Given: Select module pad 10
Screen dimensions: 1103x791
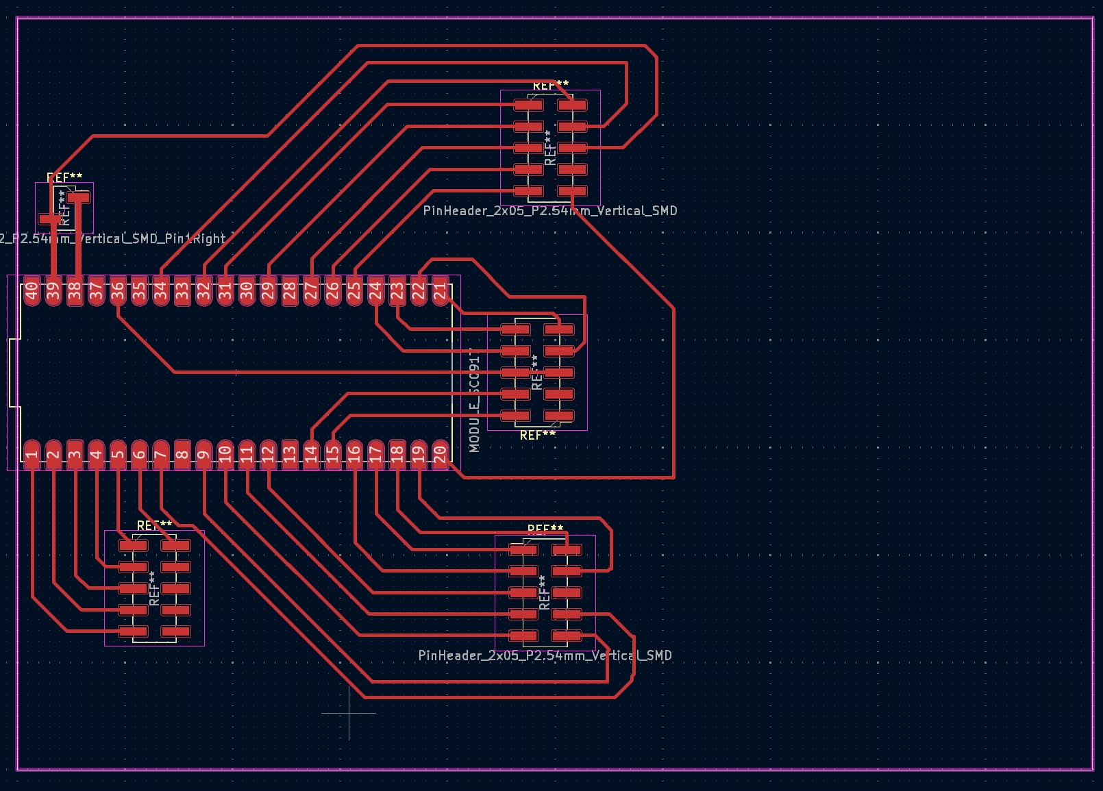Looking at the screenshot, I should click(225, 454).
